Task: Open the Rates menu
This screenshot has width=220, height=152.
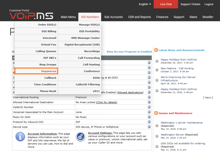Action: 193,17
